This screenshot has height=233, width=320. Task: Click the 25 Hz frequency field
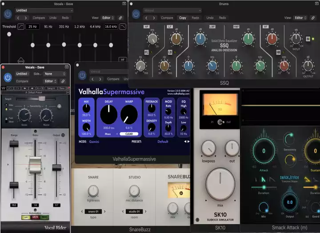point(32,27)
